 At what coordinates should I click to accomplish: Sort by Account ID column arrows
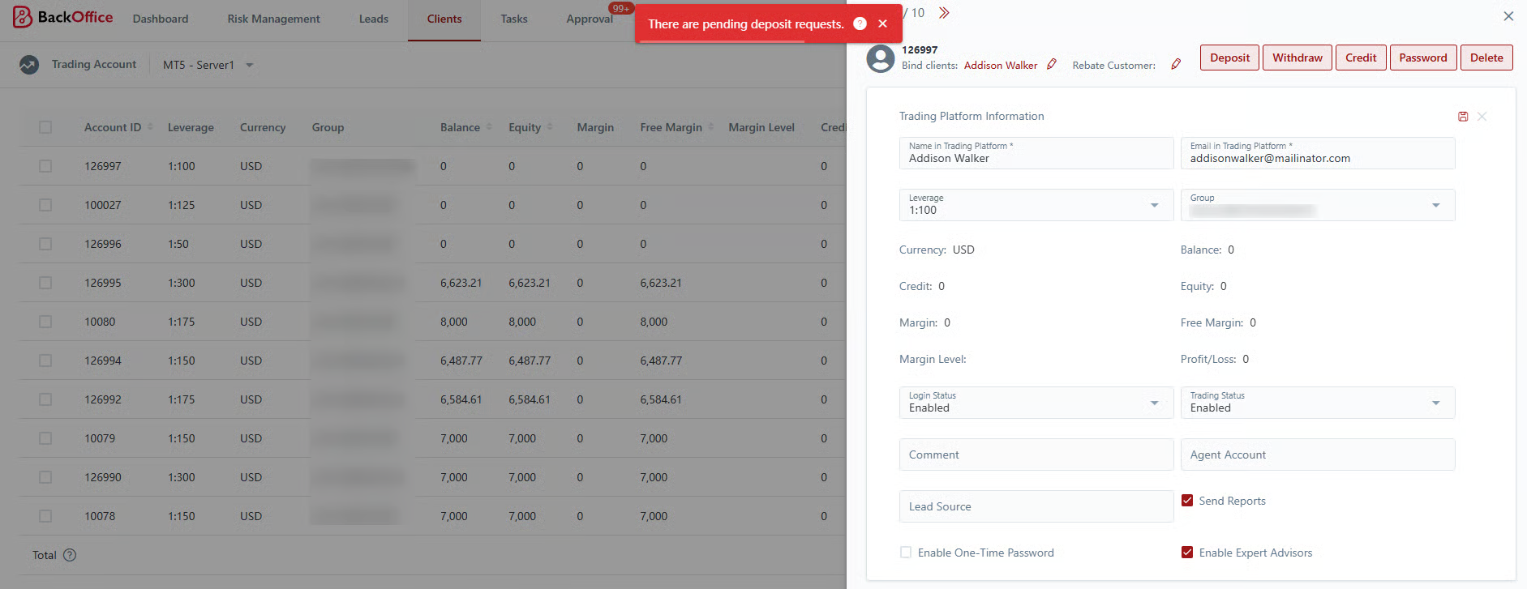pyautogui.click(x=150, y=127)
